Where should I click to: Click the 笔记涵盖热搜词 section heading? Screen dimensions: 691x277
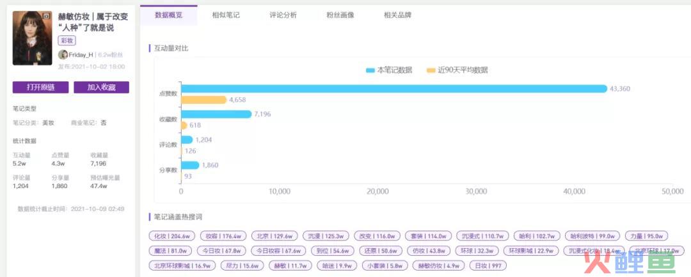178,217
